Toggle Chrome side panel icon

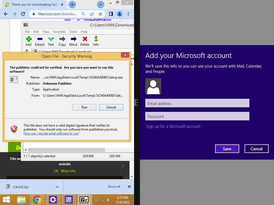tap(111, 14)
